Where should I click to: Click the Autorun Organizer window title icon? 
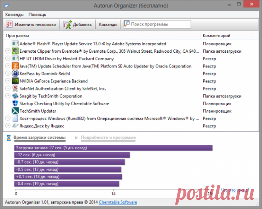tap(6, 6)
